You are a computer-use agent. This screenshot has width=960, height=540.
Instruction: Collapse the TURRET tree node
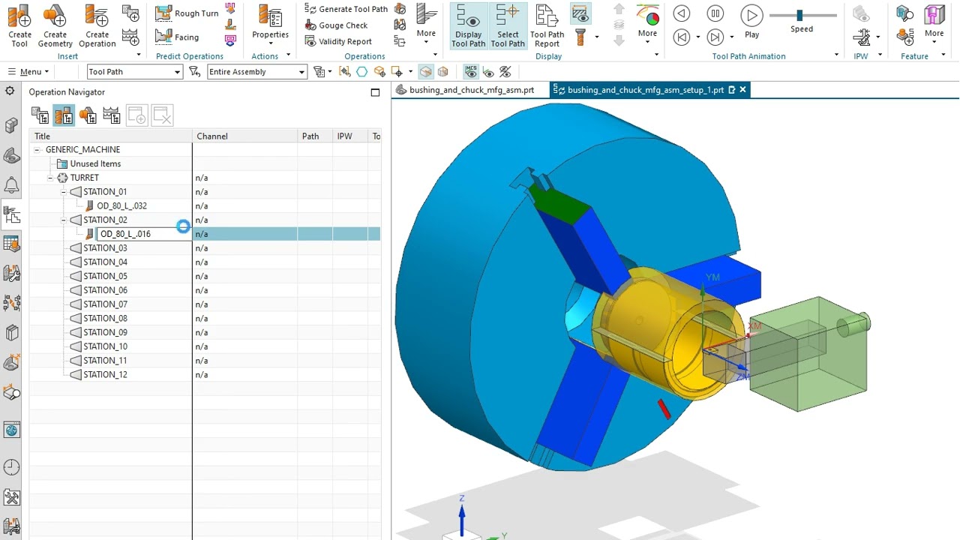click(50, 178)
